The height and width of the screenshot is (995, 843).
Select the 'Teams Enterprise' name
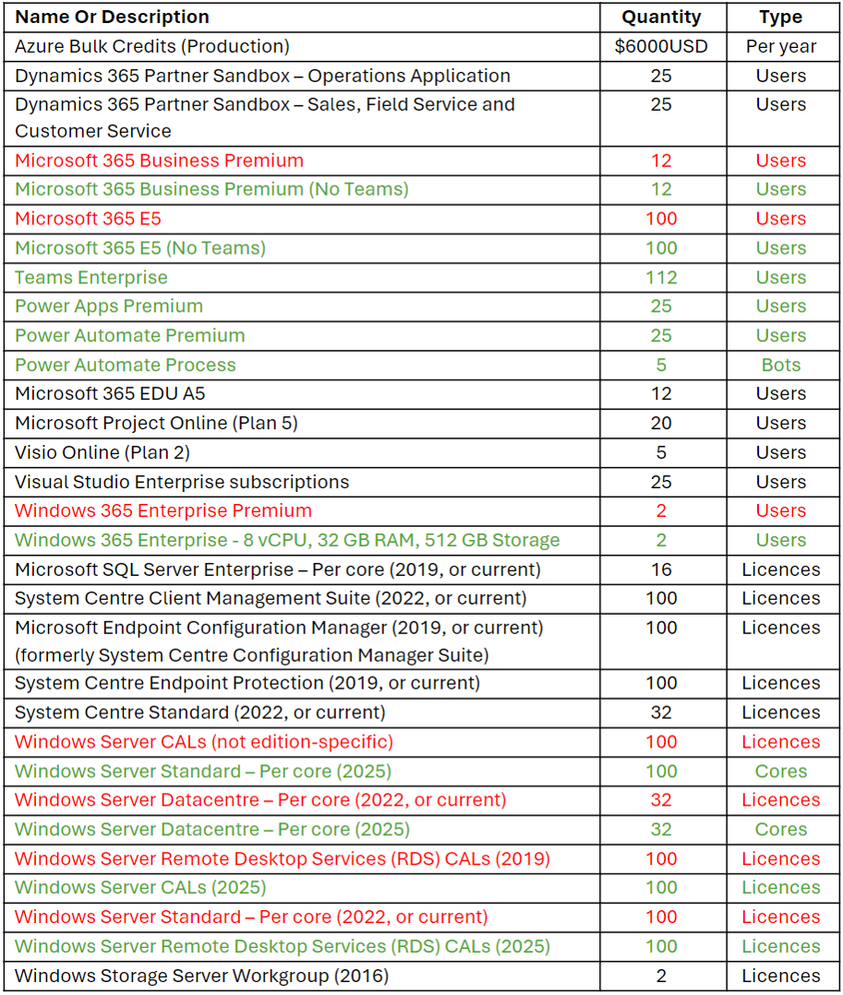(91, 277)
